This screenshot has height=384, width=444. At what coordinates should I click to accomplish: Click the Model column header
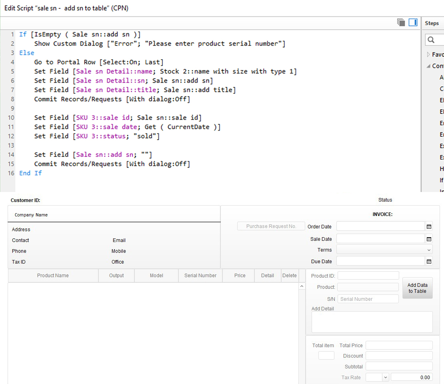point(156,276)
